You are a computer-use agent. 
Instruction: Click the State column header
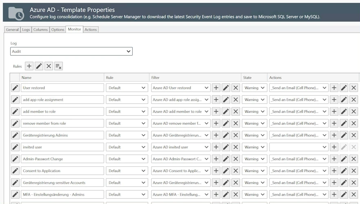254,78
